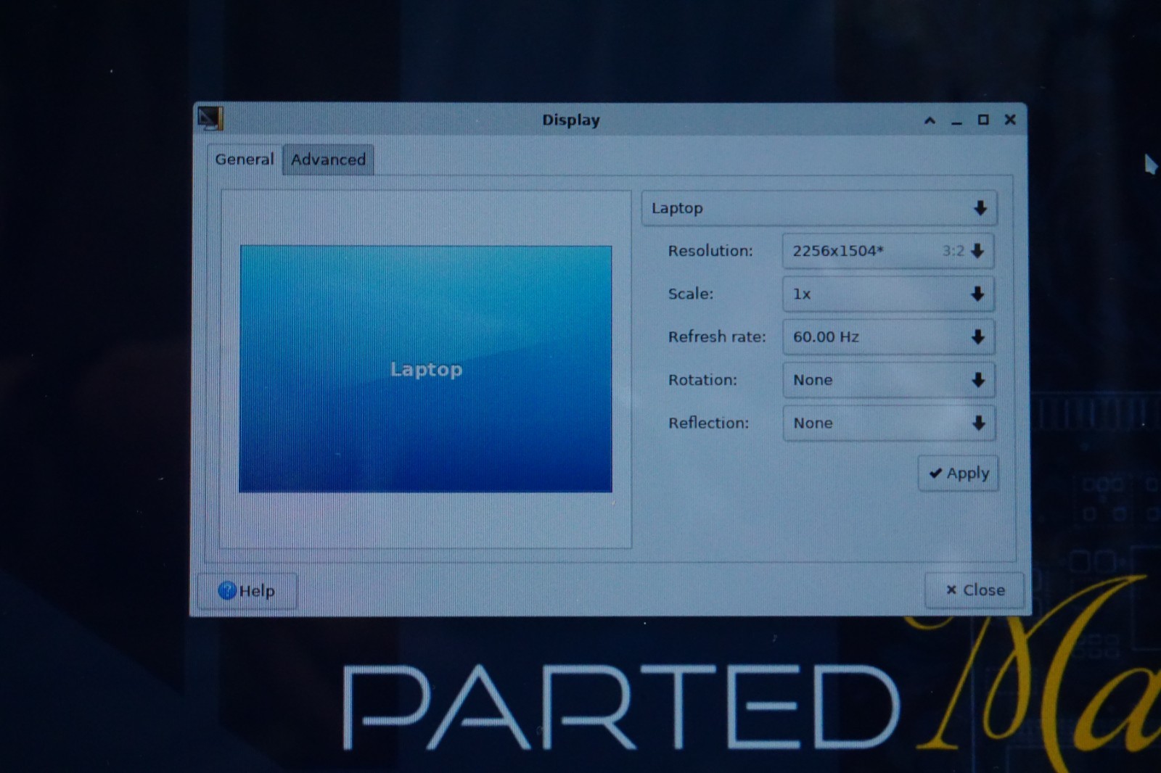
Task: Switch to the General tab
Action: 244,160
